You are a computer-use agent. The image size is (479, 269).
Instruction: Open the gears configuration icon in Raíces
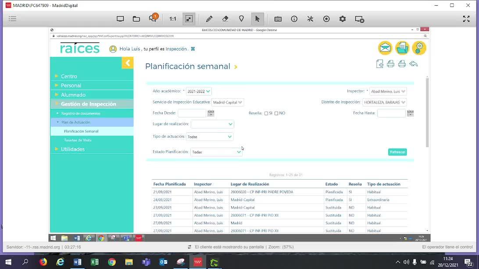[419, 48]
